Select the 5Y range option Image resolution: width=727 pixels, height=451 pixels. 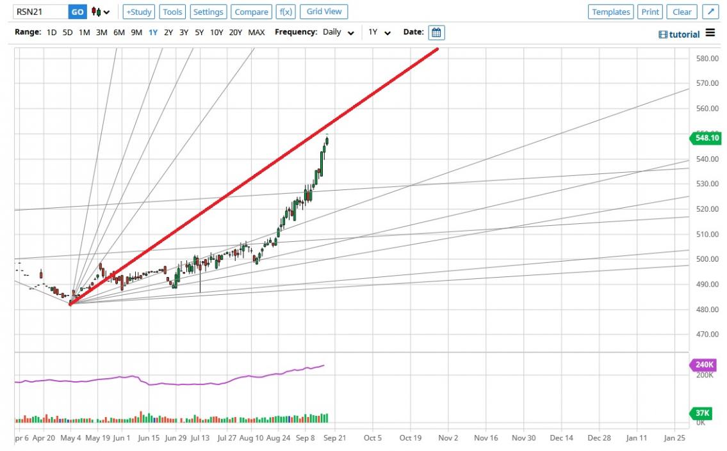[199, 33]
